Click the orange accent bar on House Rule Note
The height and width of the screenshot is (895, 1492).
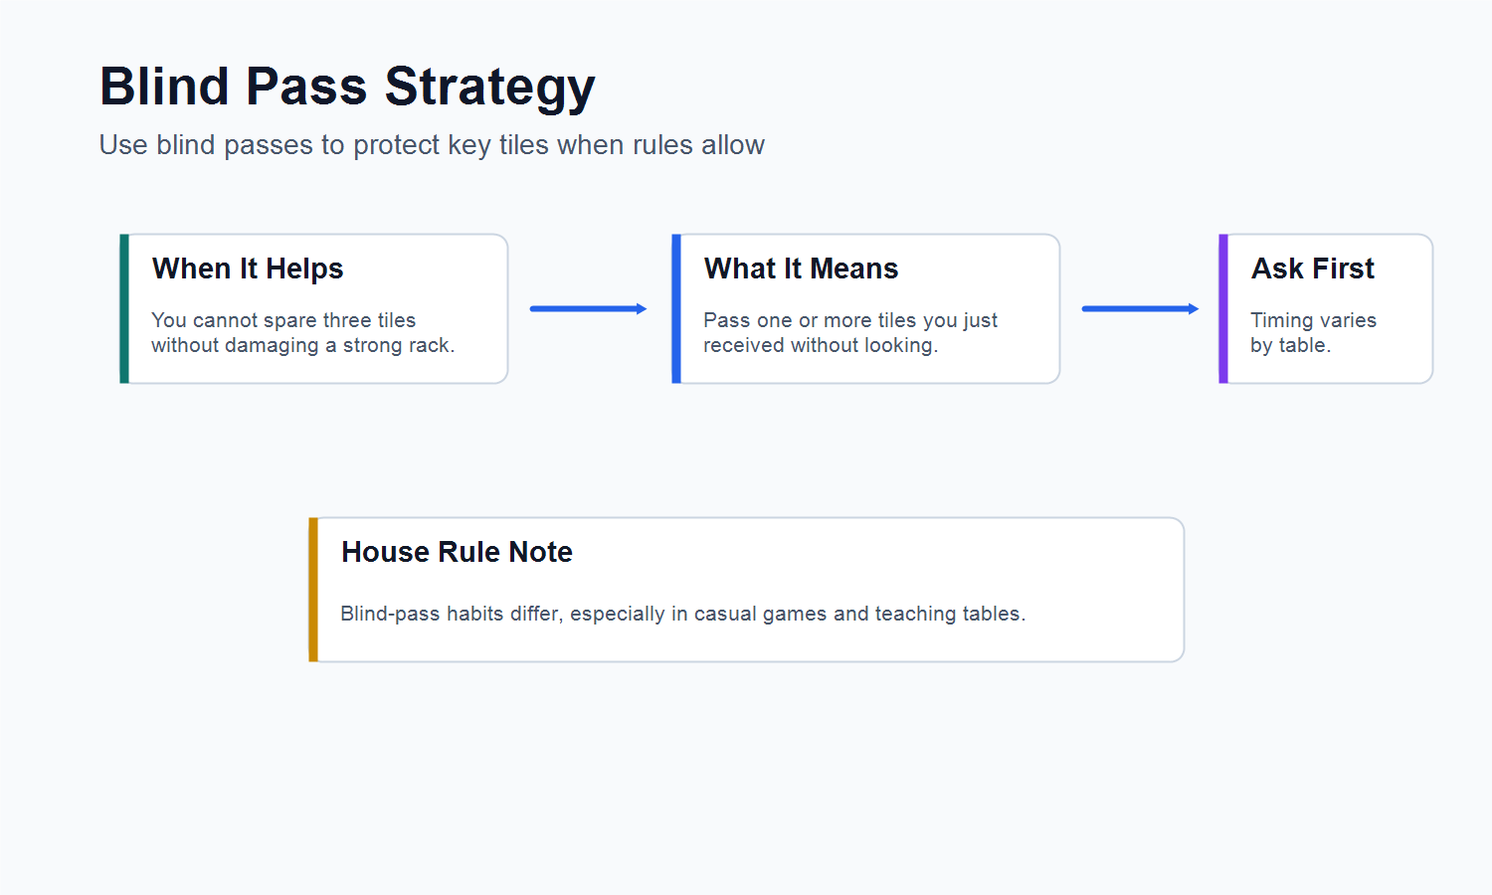click(x=313, y=590)
